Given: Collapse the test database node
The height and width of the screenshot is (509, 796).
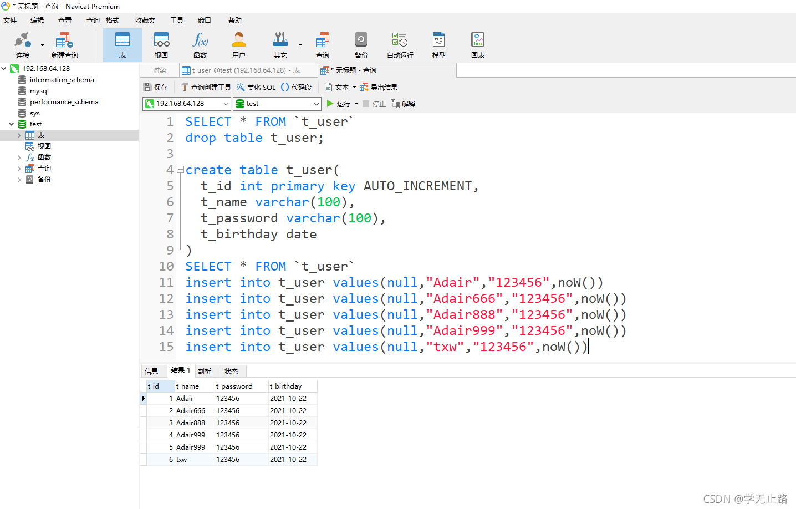Looking at the screenshot, I should [x=12, y=124].
